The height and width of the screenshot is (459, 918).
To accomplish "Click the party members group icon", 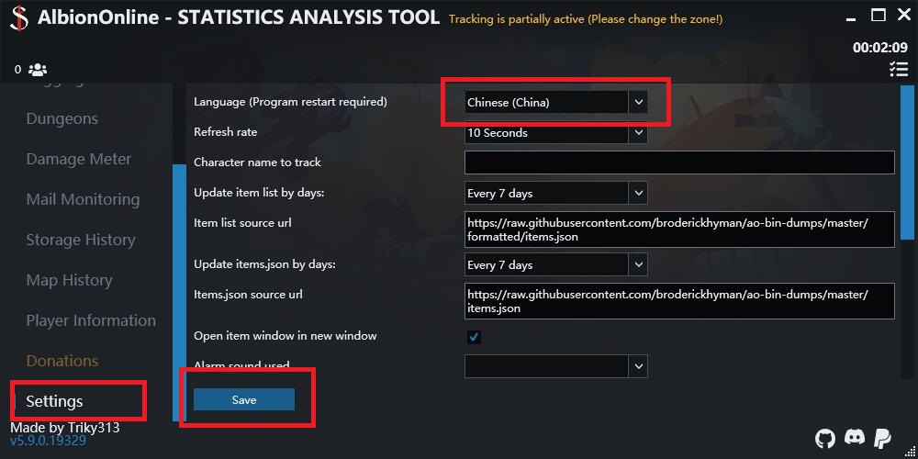I will 38,70.
